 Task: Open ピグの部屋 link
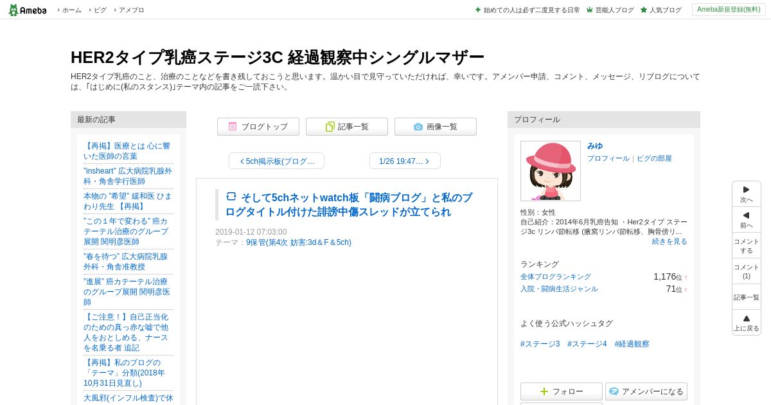(654, 158)
